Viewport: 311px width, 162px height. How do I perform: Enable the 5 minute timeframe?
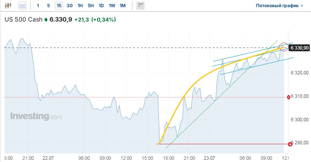point(48,6)
